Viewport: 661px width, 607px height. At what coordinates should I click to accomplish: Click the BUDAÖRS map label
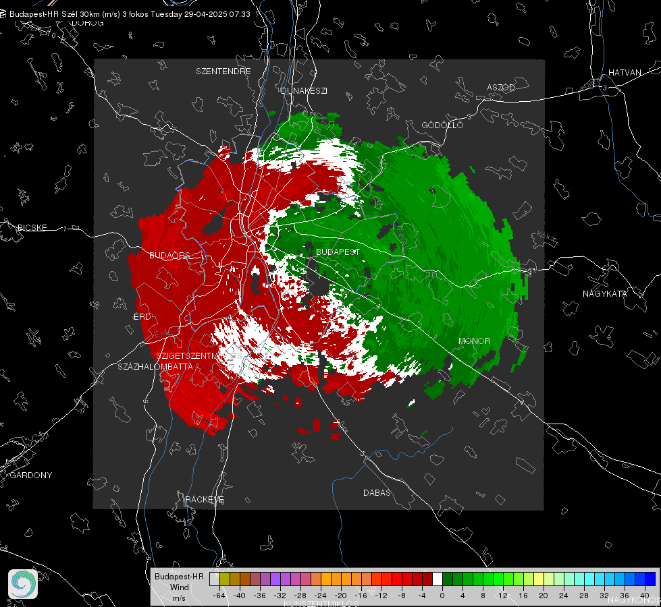(x=169, y=255)
